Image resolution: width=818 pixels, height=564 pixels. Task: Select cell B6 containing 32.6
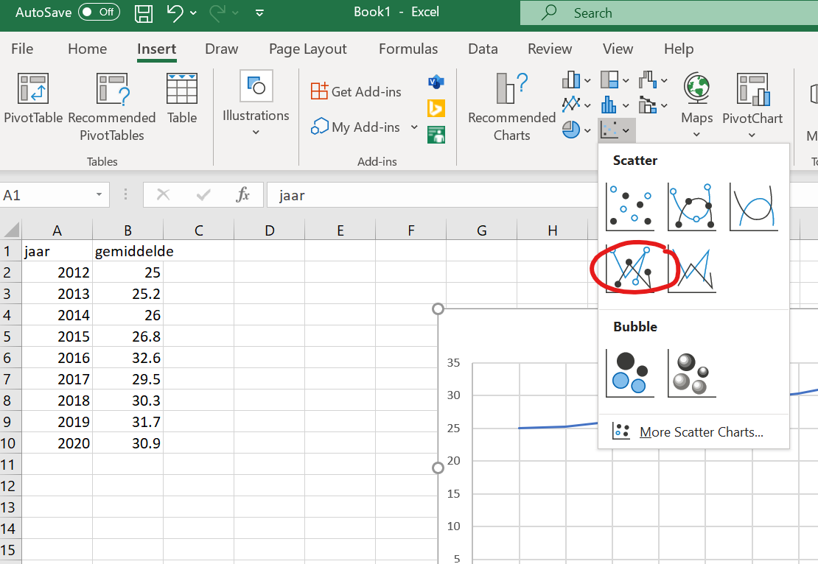click(x=128, y=358)
